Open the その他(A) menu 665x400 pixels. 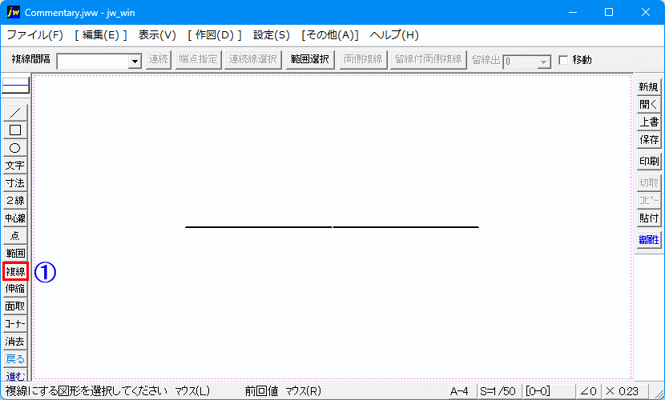[330, 34]
